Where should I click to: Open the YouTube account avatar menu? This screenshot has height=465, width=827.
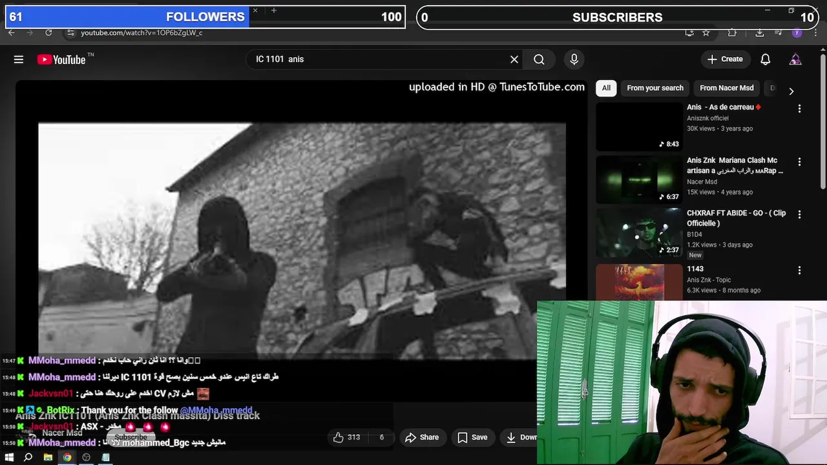795,59
